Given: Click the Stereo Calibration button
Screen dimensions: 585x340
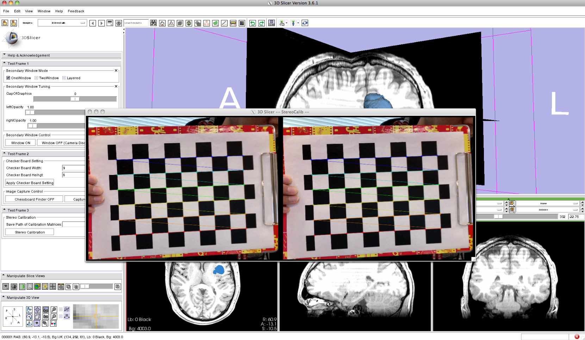Looking at the screenshot, I should click(x=30, y=232).
